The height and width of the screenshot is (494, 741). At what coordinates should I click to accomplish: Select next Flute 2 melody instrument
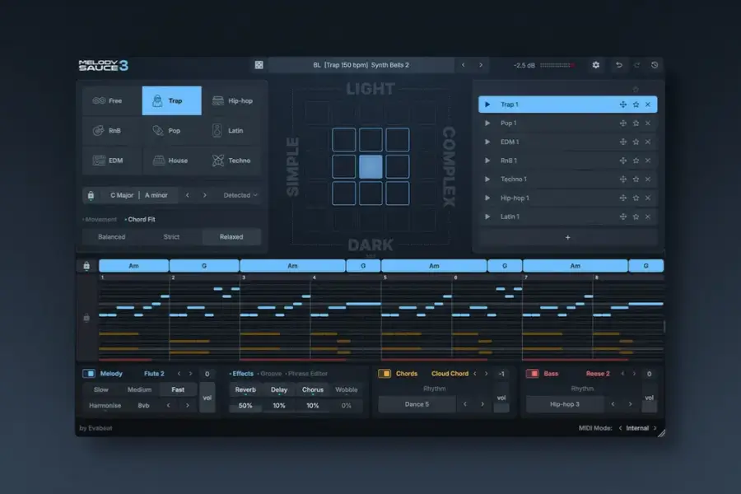click(x=190, y=374)
